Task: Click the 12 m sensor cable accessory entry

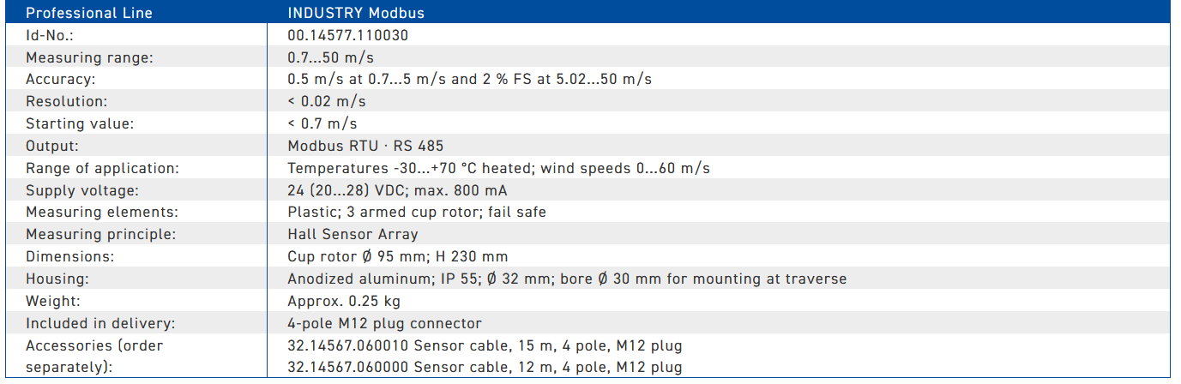Action: point(485,368)
